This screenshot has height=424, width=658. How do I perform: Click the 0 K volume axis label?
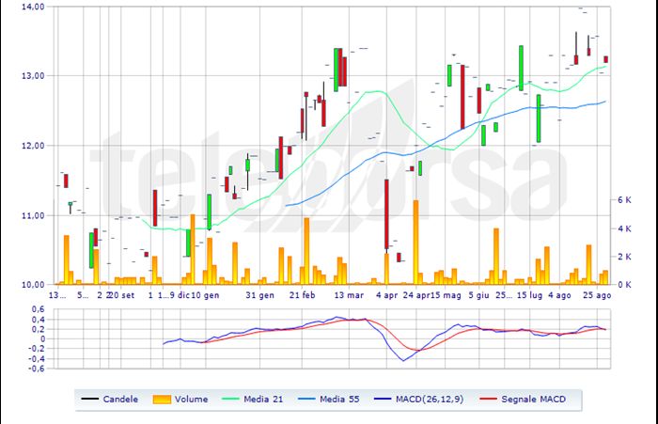click(x=624, y=285)
